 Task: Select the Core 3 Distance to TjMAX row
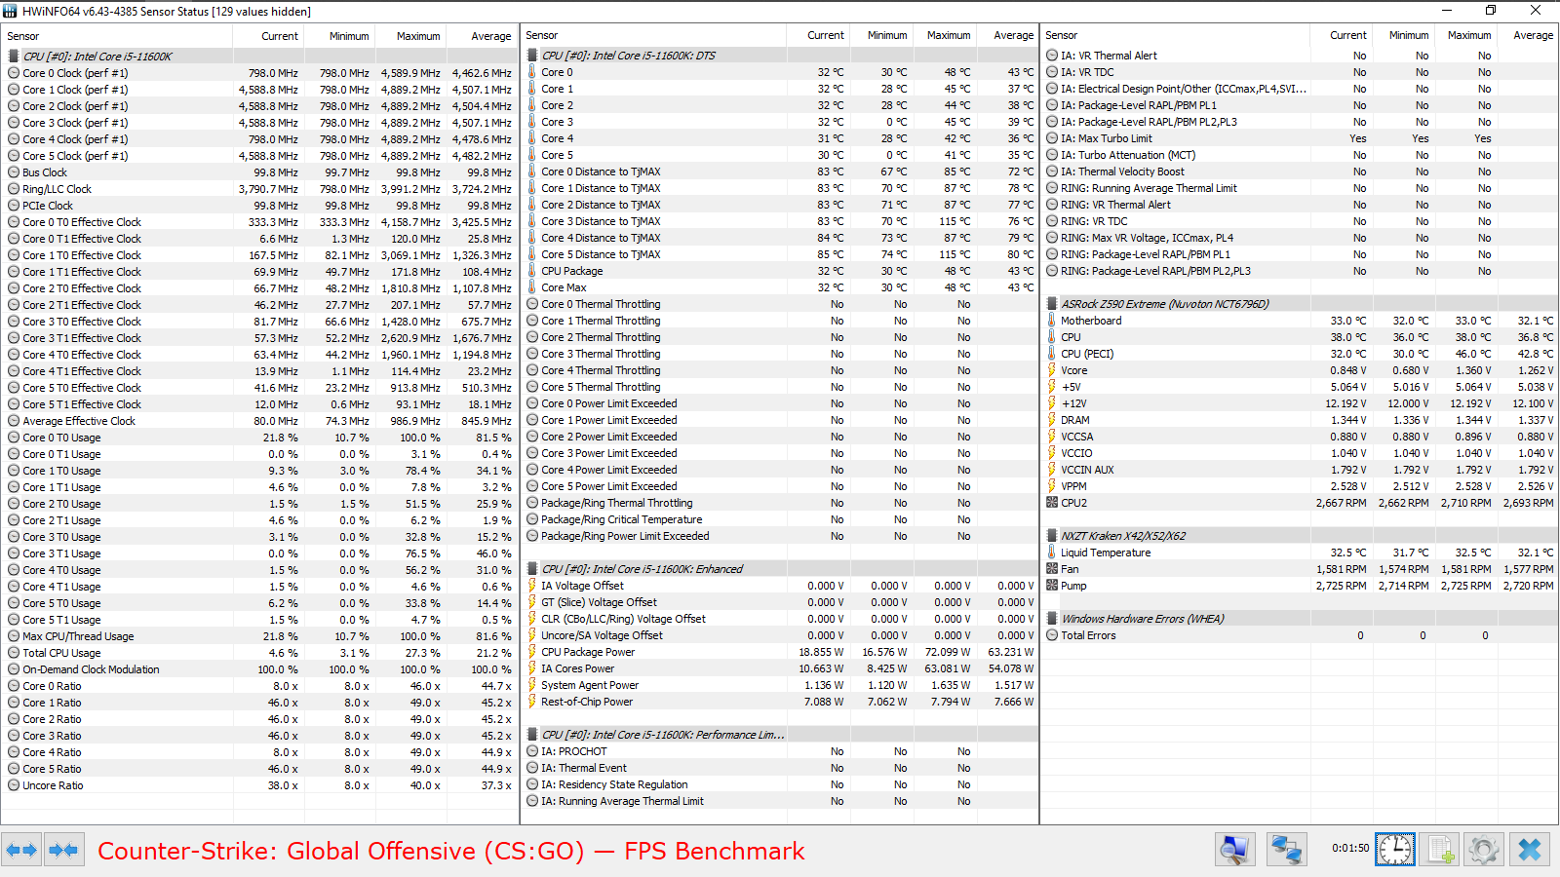click(x=779, y=221)
